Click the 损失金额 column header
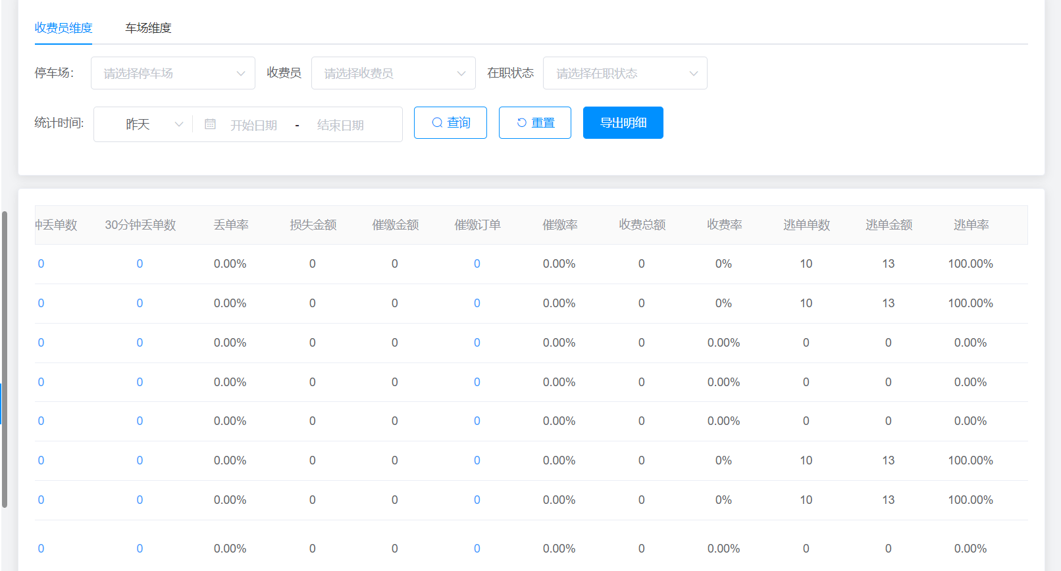Image resolution: width=1061 pixels, height=571 pixels. 313,225
